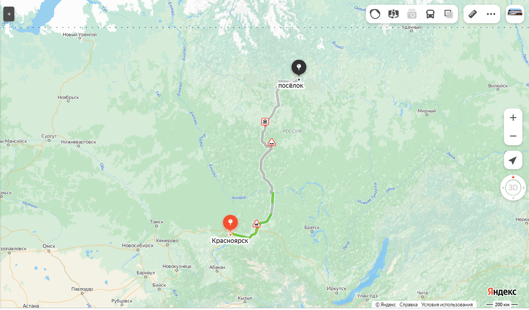
Task: Enable public transport layer
Action: click(430, 14)
